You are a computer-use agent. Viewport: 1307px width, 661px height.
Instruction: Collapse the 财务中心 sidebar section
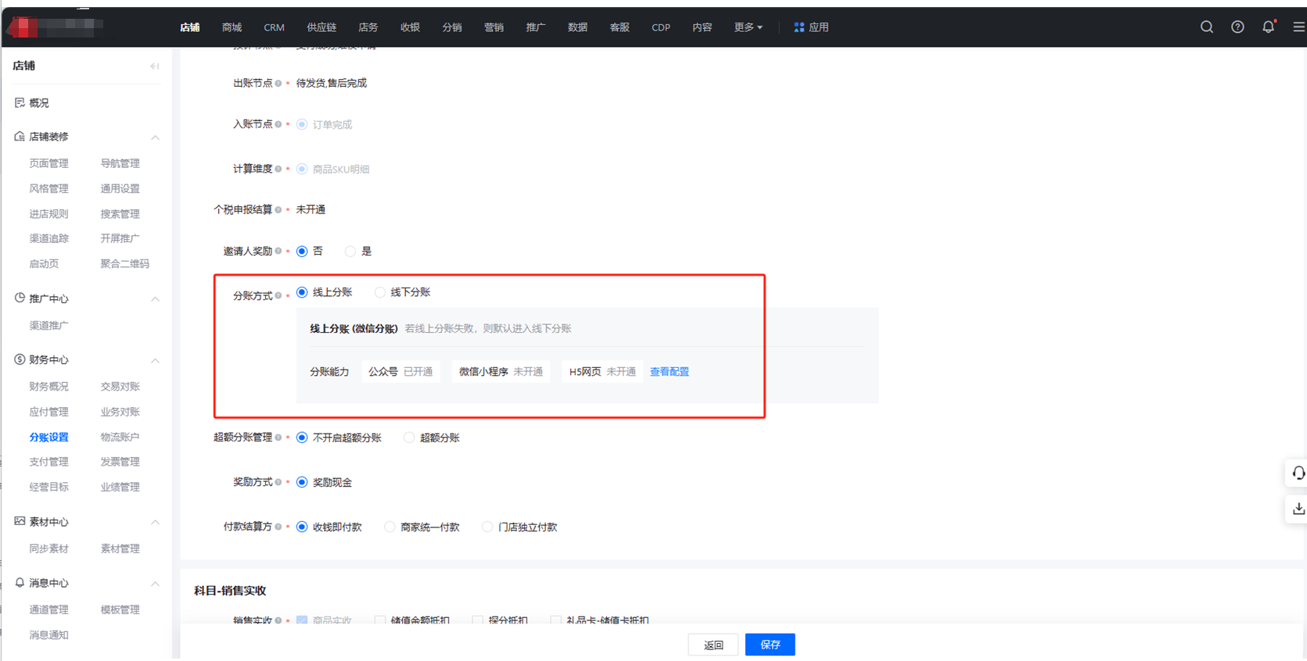pyautogui.click(x=155, y=361)
